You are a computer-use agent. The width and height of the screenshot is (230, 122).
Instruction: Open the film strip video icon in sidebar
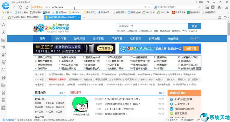tap(3, 78)
